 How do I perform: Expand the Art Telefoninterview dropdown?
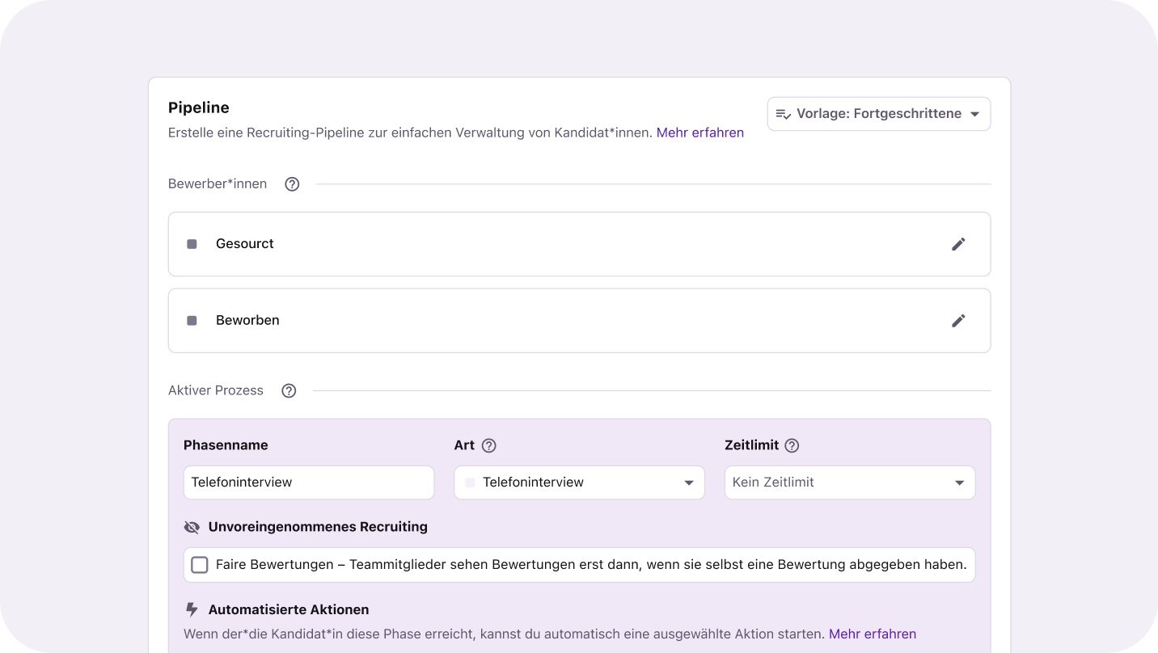pos(579,482)
